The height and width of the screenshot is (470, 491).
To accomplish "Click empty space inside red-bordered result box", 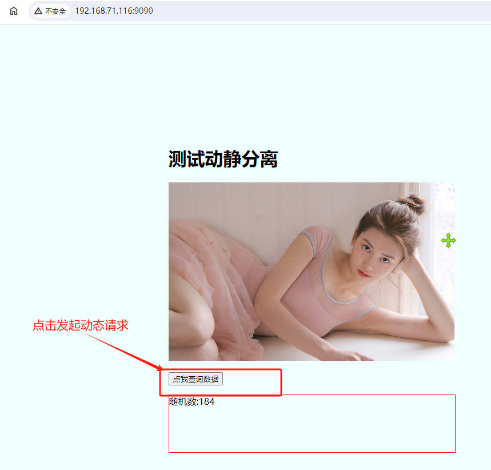I will (x=312, y=429).
